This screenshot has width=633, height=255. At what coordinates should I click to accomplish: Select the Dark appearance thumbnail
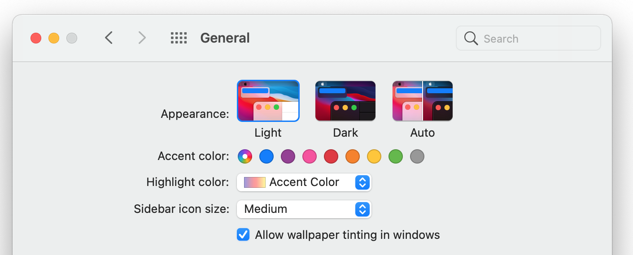click(x=345, y=101)
